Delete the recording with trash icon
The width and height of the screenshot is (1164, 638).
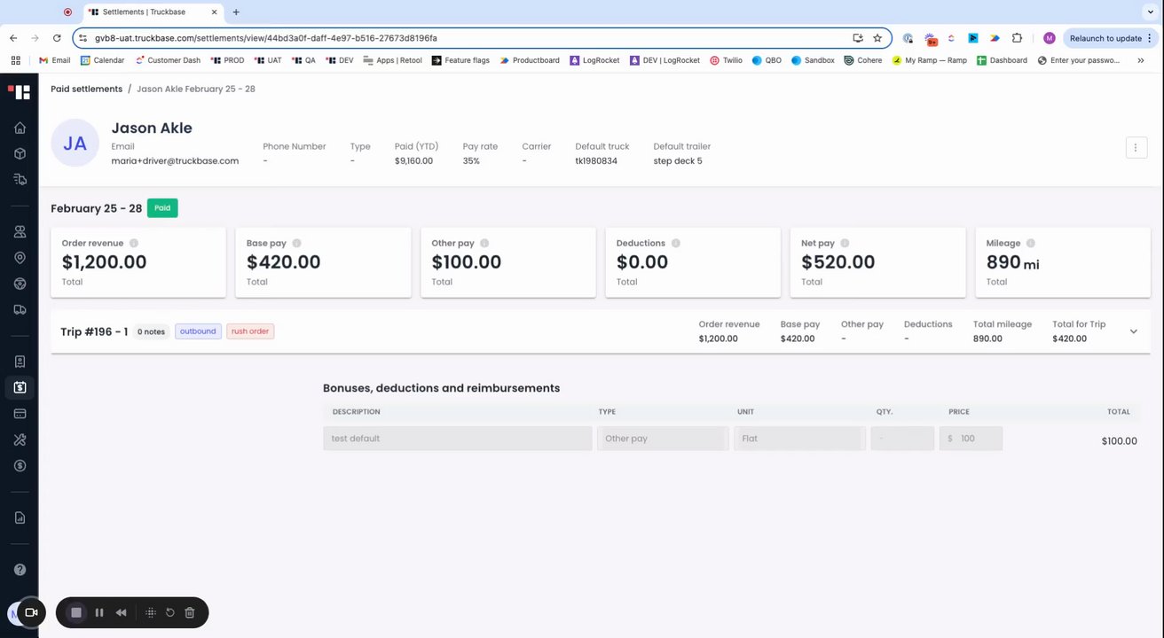pos(190,612)
